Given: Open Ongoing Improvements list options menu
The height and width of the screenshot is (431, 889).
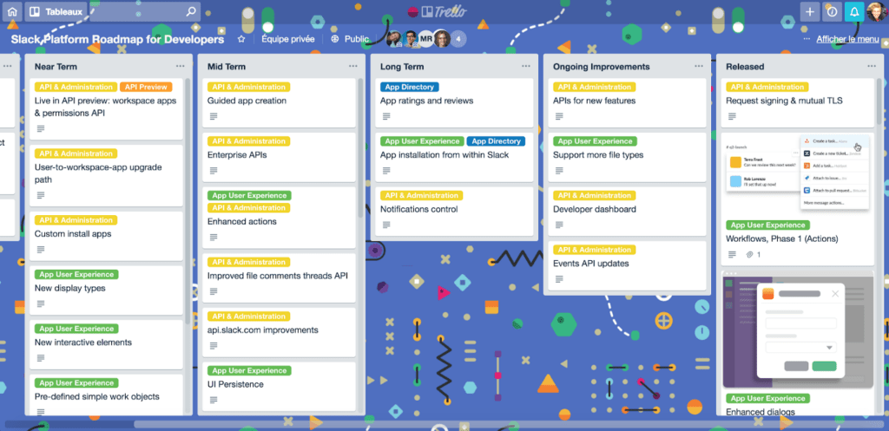Looking at the screenshot, I should (x=699, y=66).
